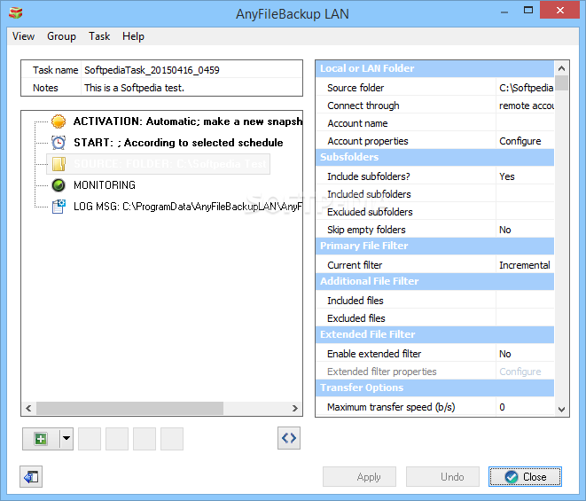Open the dropdown arrow next to add button

tap(66, 439)
